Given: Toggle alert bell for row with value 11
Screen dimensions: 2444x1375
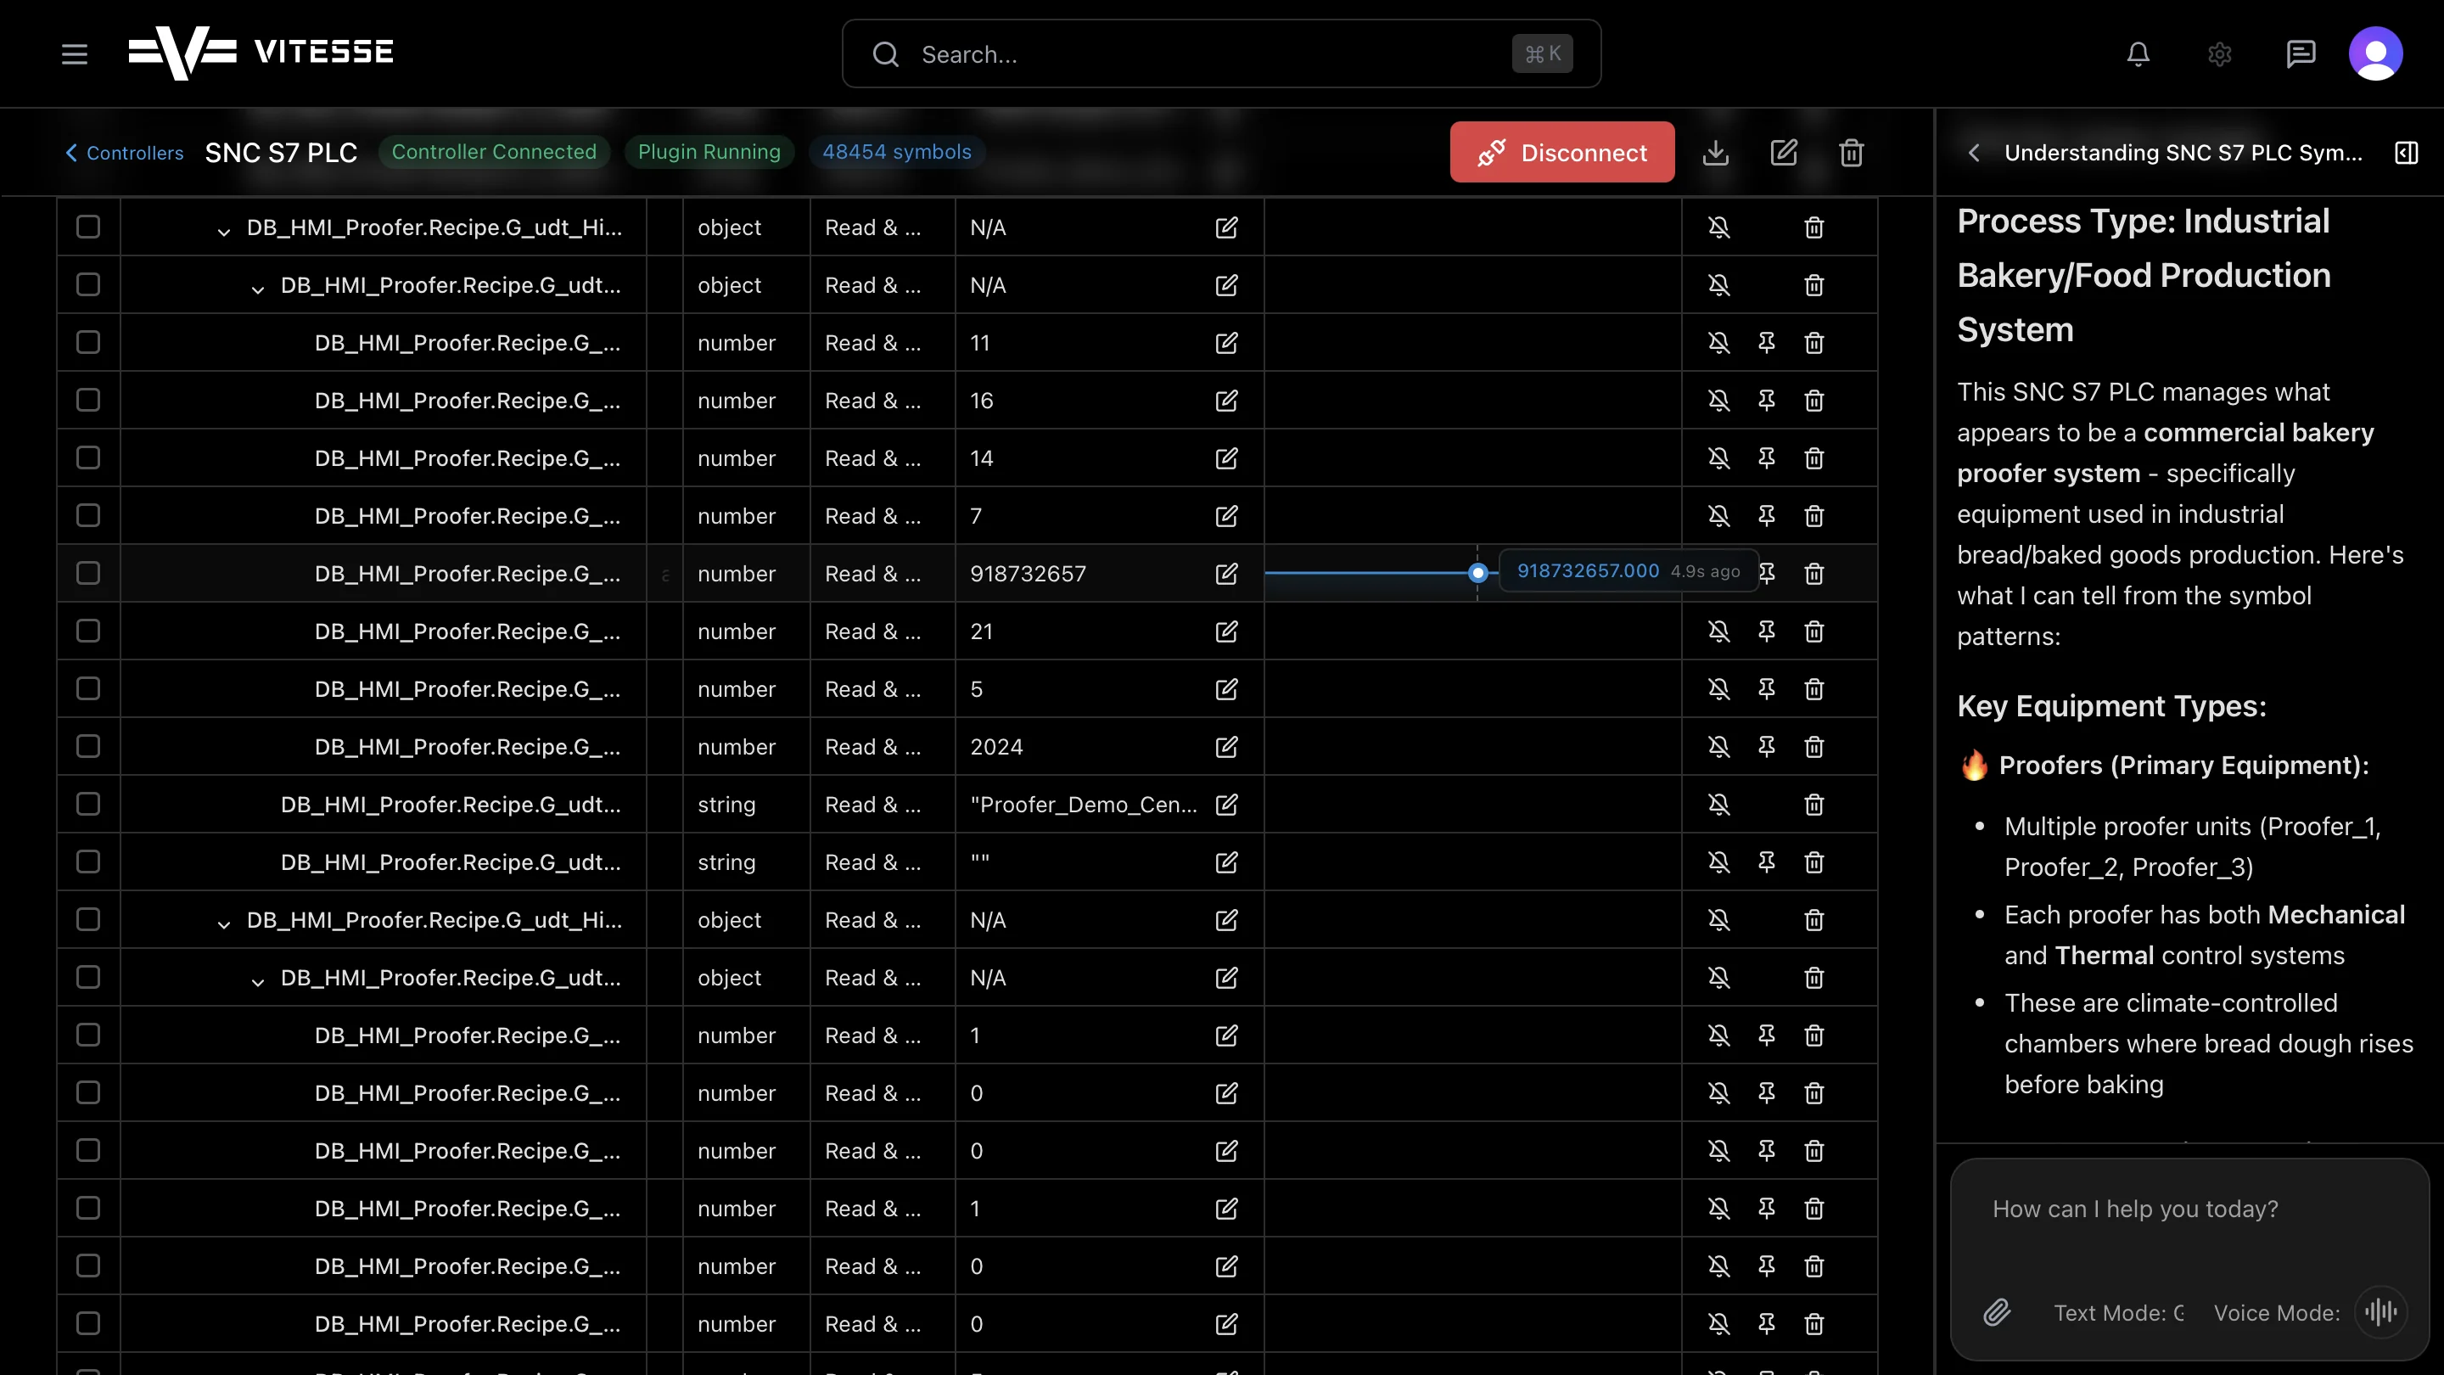Looking at the screenshot, I should [x=1718, y=343].
